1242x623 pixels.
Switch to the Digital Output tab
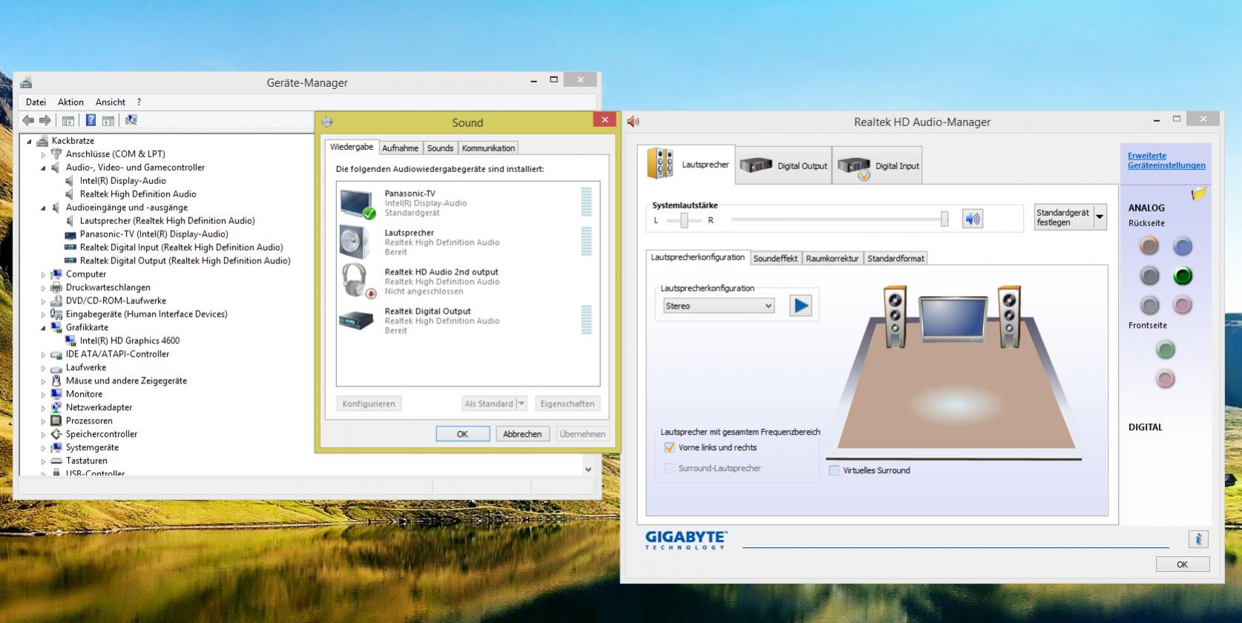tap(783, 165)
